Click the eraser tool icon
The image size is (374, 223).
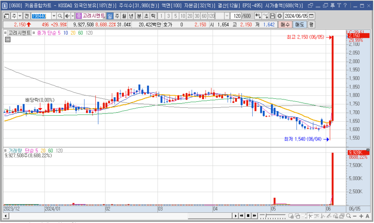pyautogui.click(x=336, y=216)
